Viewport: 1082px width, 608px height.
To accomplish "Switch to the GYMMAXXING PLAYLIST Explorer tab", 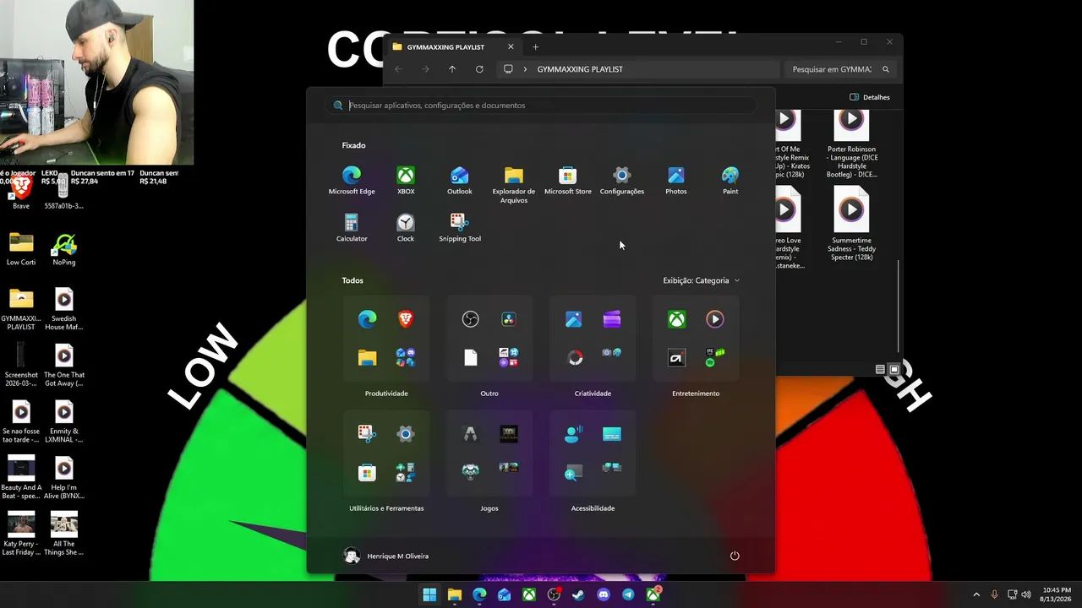I will tap(453, 47).
